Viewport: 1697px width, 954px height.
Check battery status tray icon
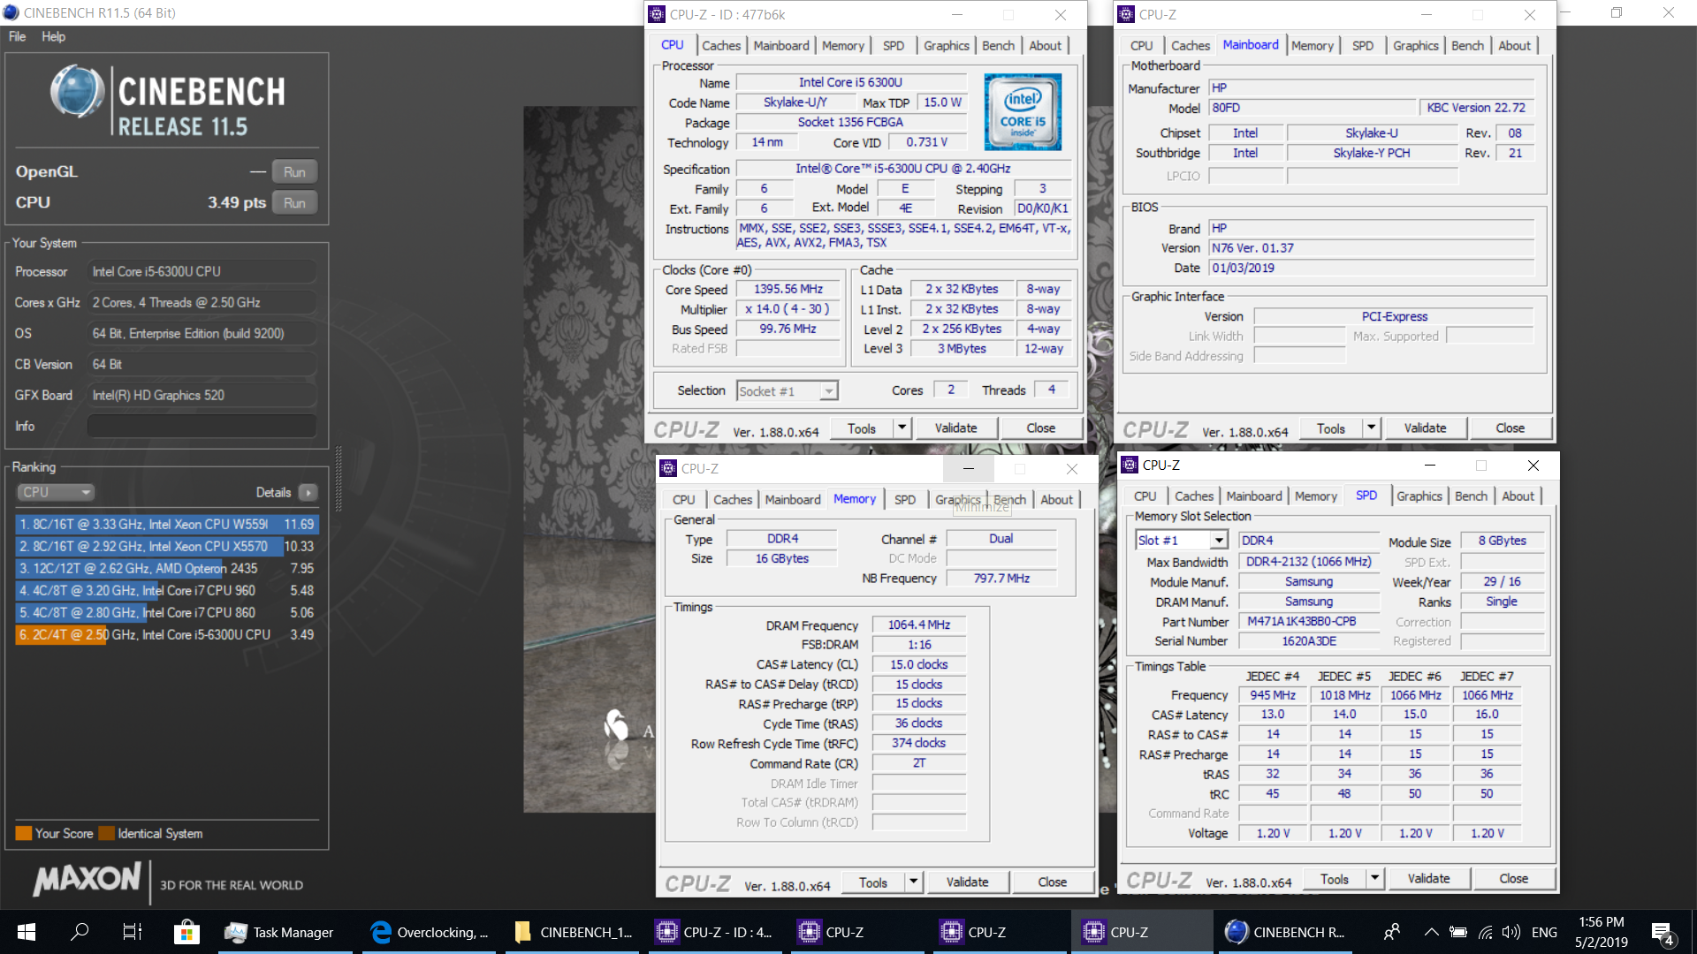click(1458, 932)
